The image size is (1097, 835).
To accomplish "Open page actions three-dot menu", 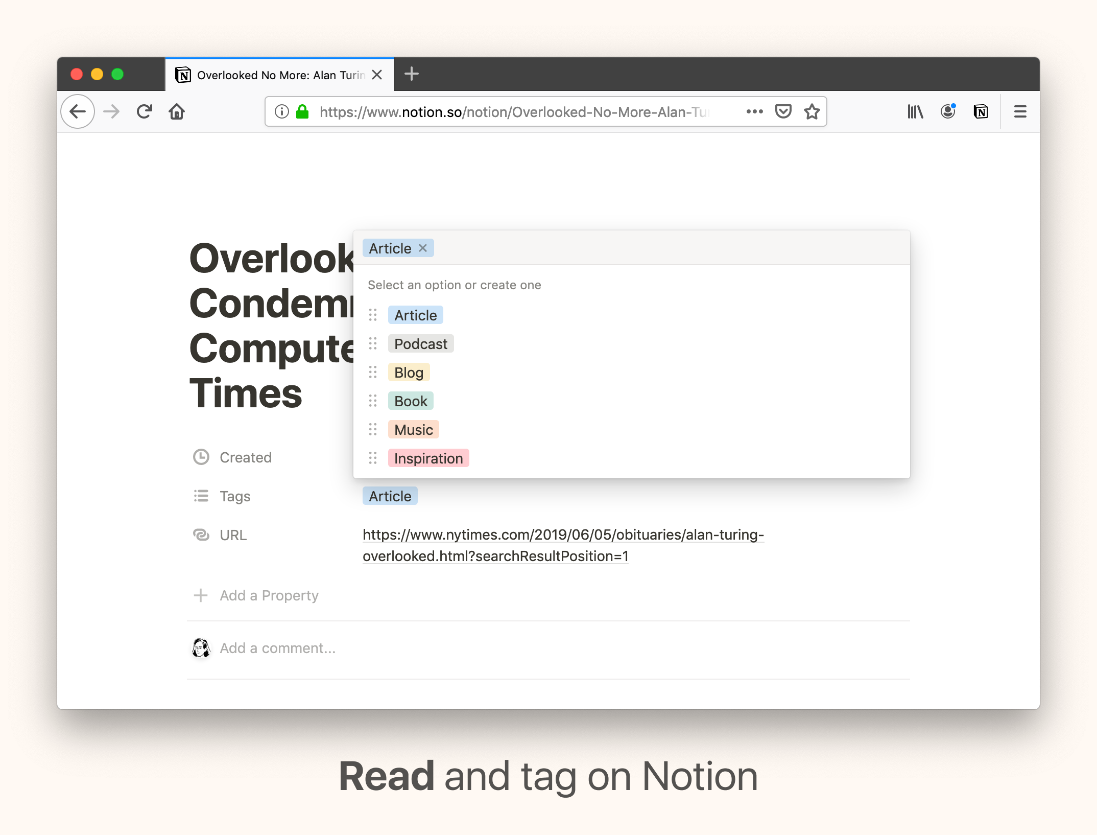I will pos(754,111).
